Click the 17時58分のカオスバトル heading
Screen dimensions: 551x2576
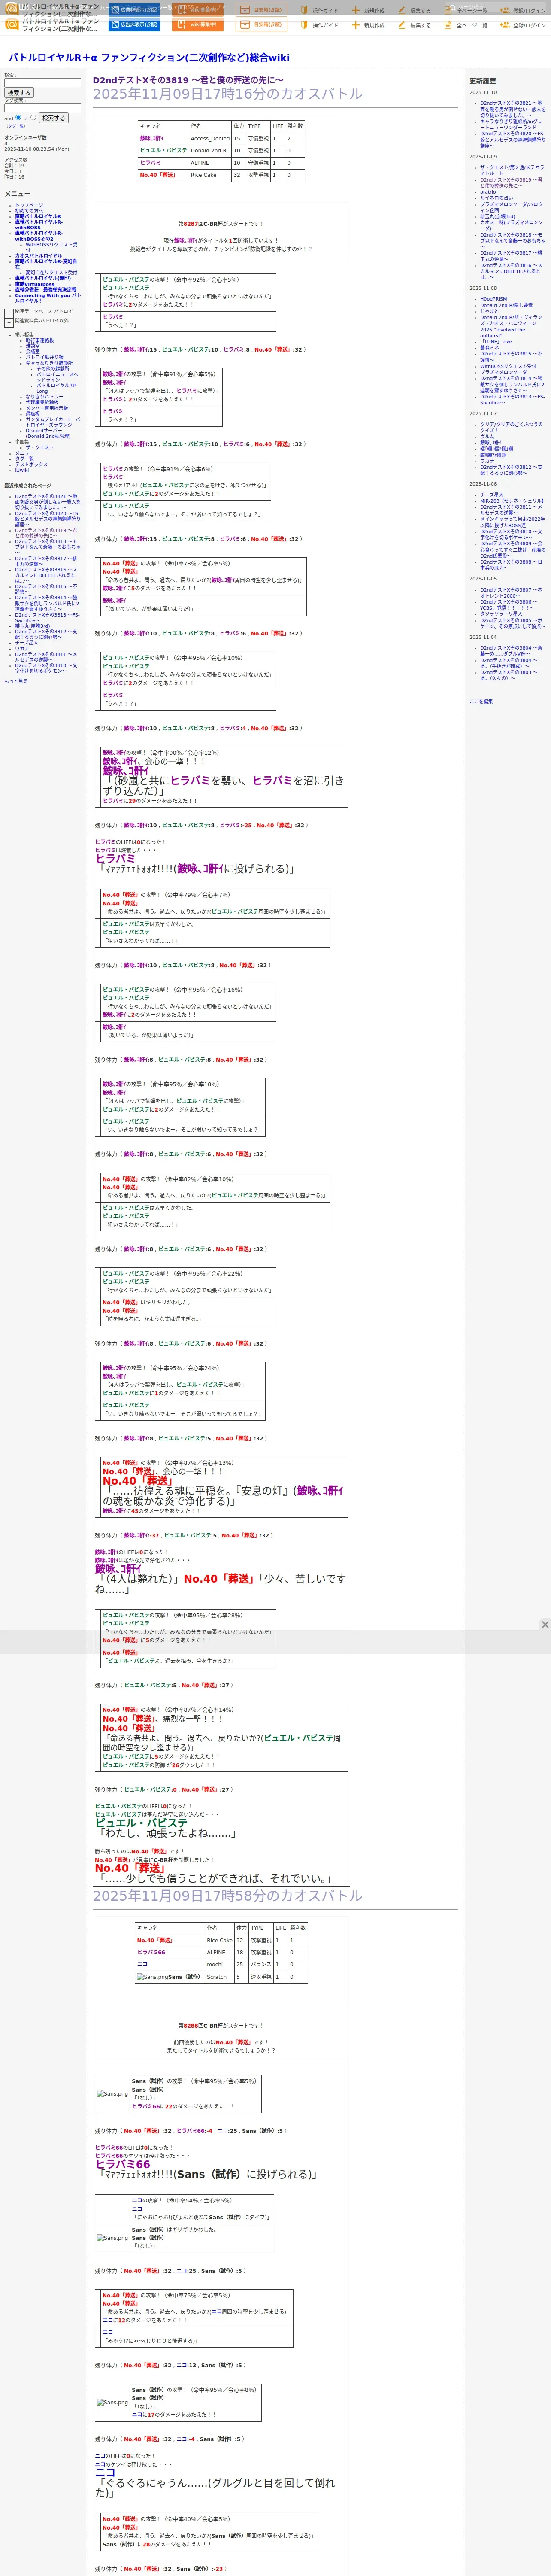click(x=227, y=1895)
